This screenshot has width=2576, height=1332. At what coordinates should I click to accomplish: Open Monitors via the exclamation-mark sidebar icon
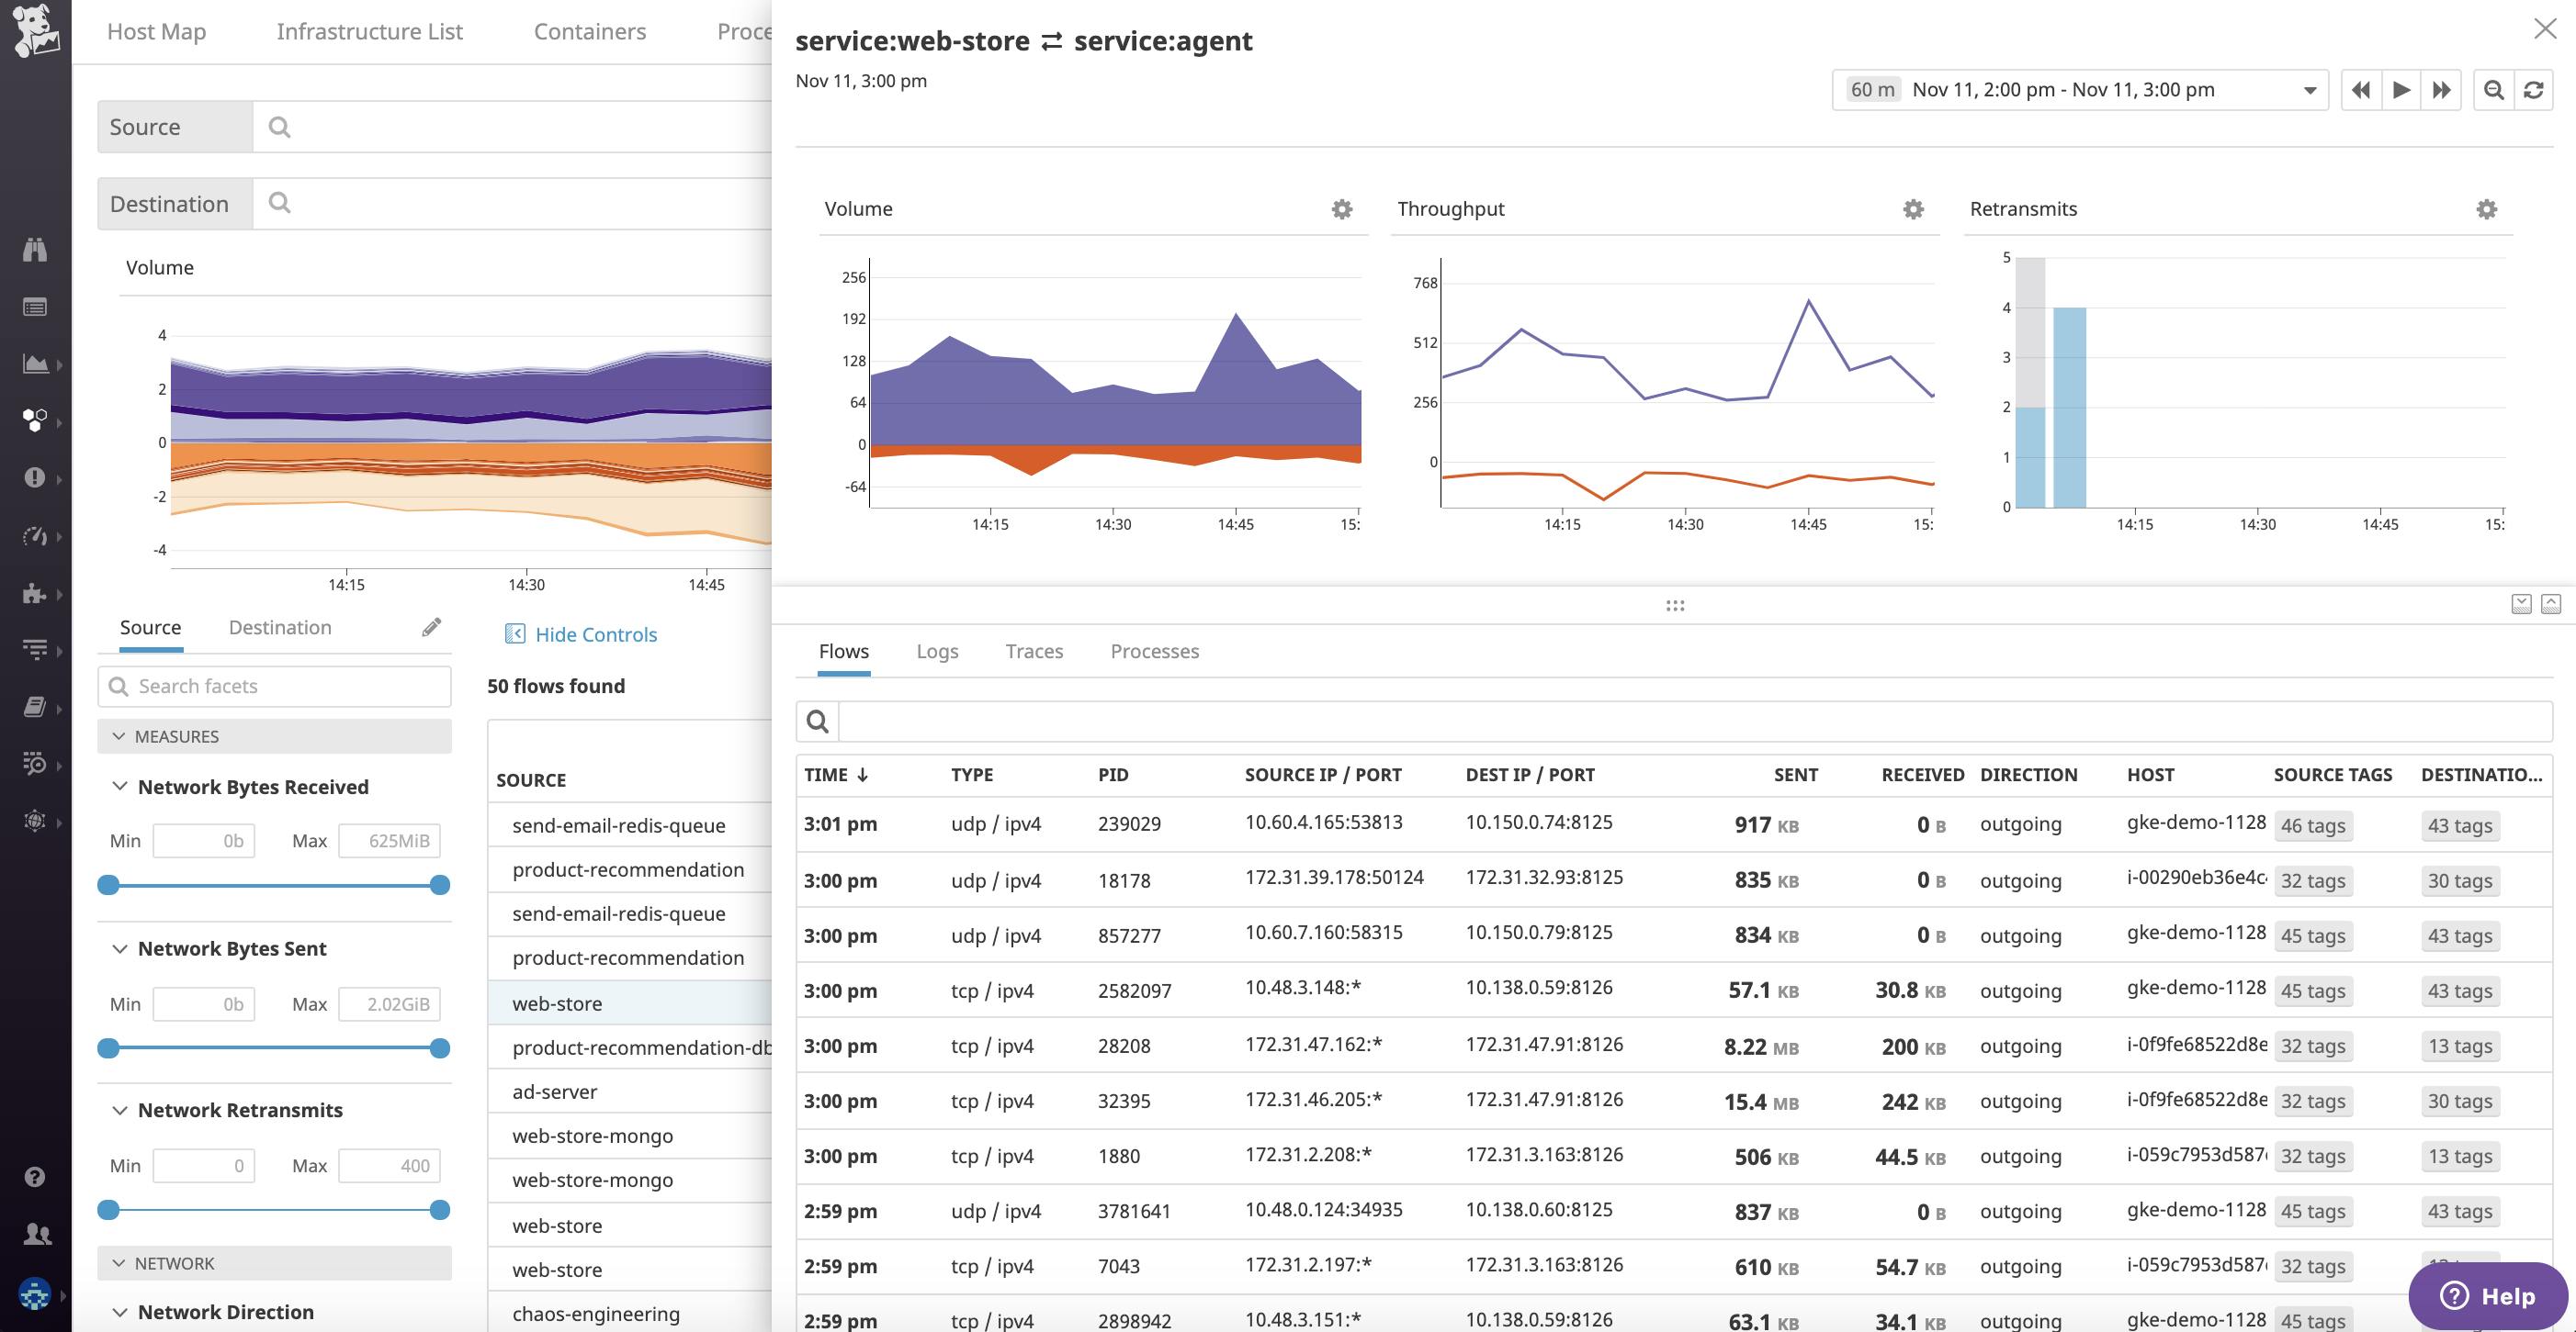point(35,477)
